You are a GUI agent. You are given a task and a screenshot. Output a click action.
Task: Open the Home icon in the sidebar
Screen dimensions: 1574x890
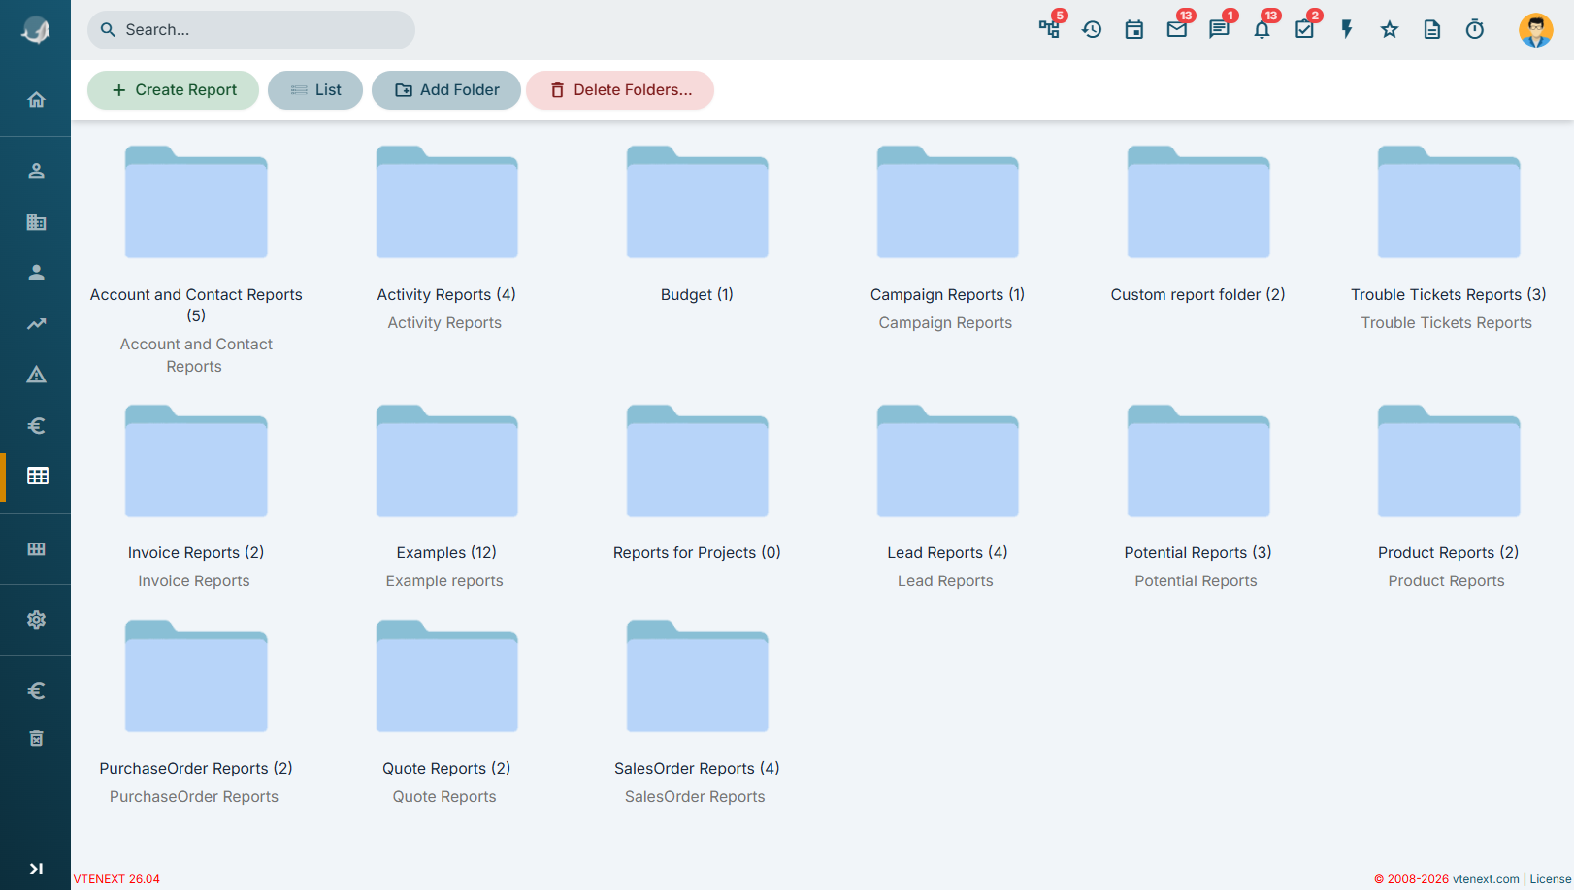point(36,99)
